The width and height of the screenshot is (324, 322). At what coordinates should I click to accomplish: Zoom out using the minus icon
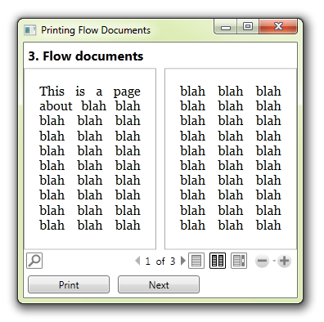click(x=262, y=261)
